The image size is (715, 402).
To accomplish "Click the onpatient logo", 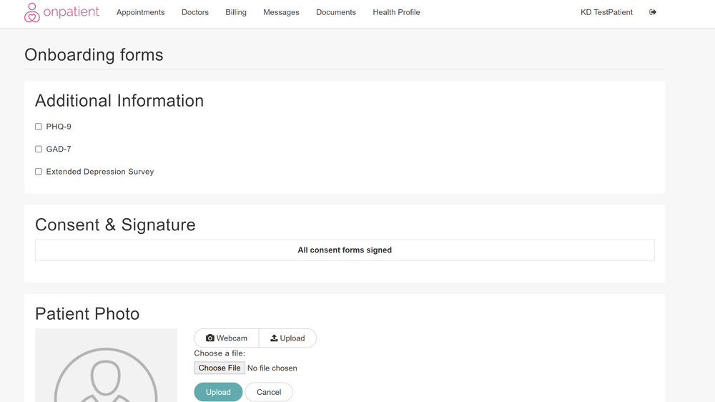I will (x=61, y=12).
